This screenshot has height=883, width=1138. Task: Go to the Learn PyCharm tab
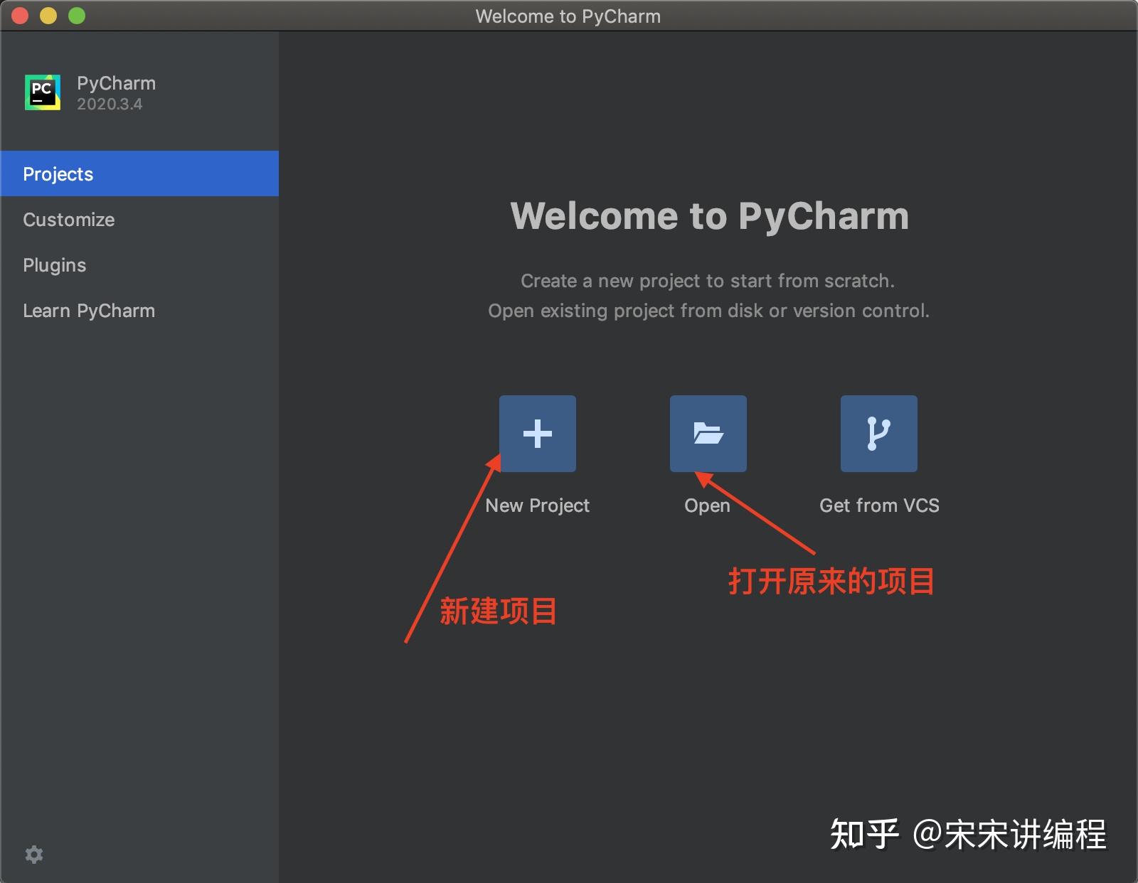pyautogui.click(x=139, y=310)
